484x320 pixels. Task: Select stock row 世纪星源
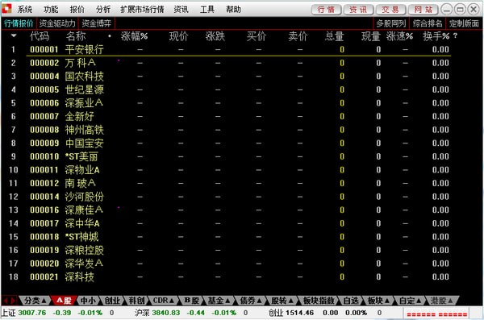[x=230, y=89]
